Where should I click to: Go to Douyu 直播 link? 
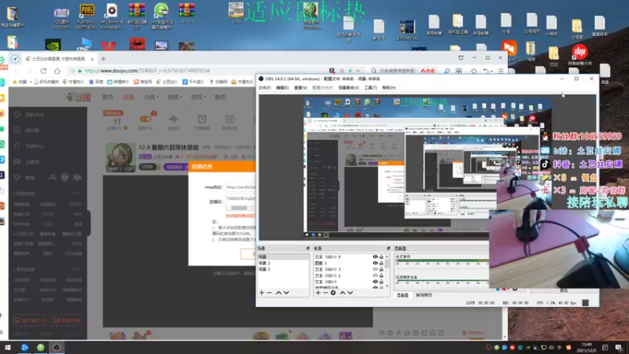pyautogui.click(x=128, y=97)
